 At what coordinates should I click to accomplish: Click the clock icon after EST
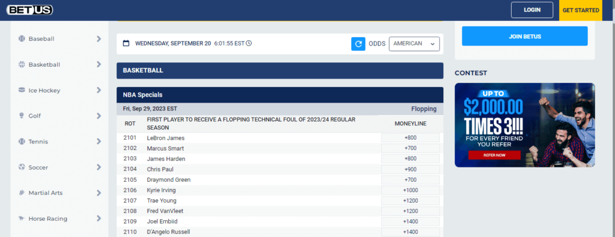click(249, 43)
